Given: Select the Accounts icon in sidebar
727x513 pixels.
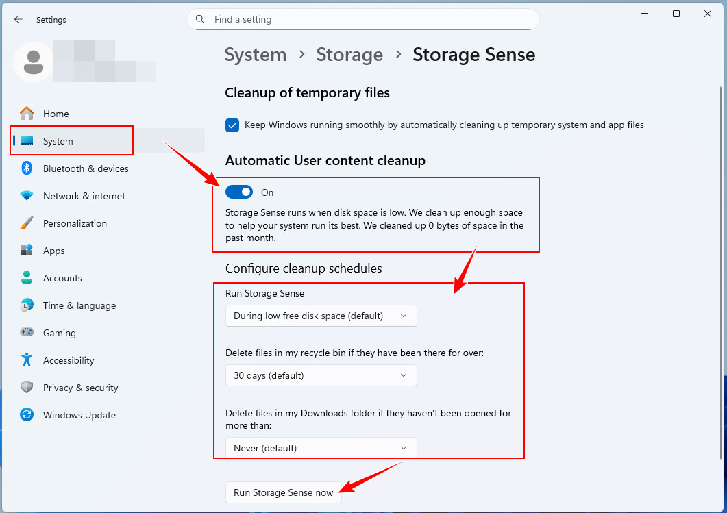Looking at the screenshot, I should (27, 278).
